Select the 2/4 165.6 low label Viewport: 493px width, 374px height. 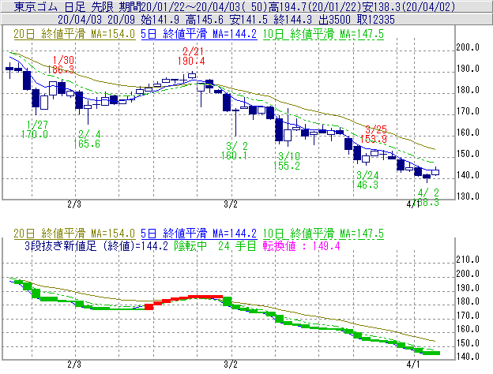(87, 139)
